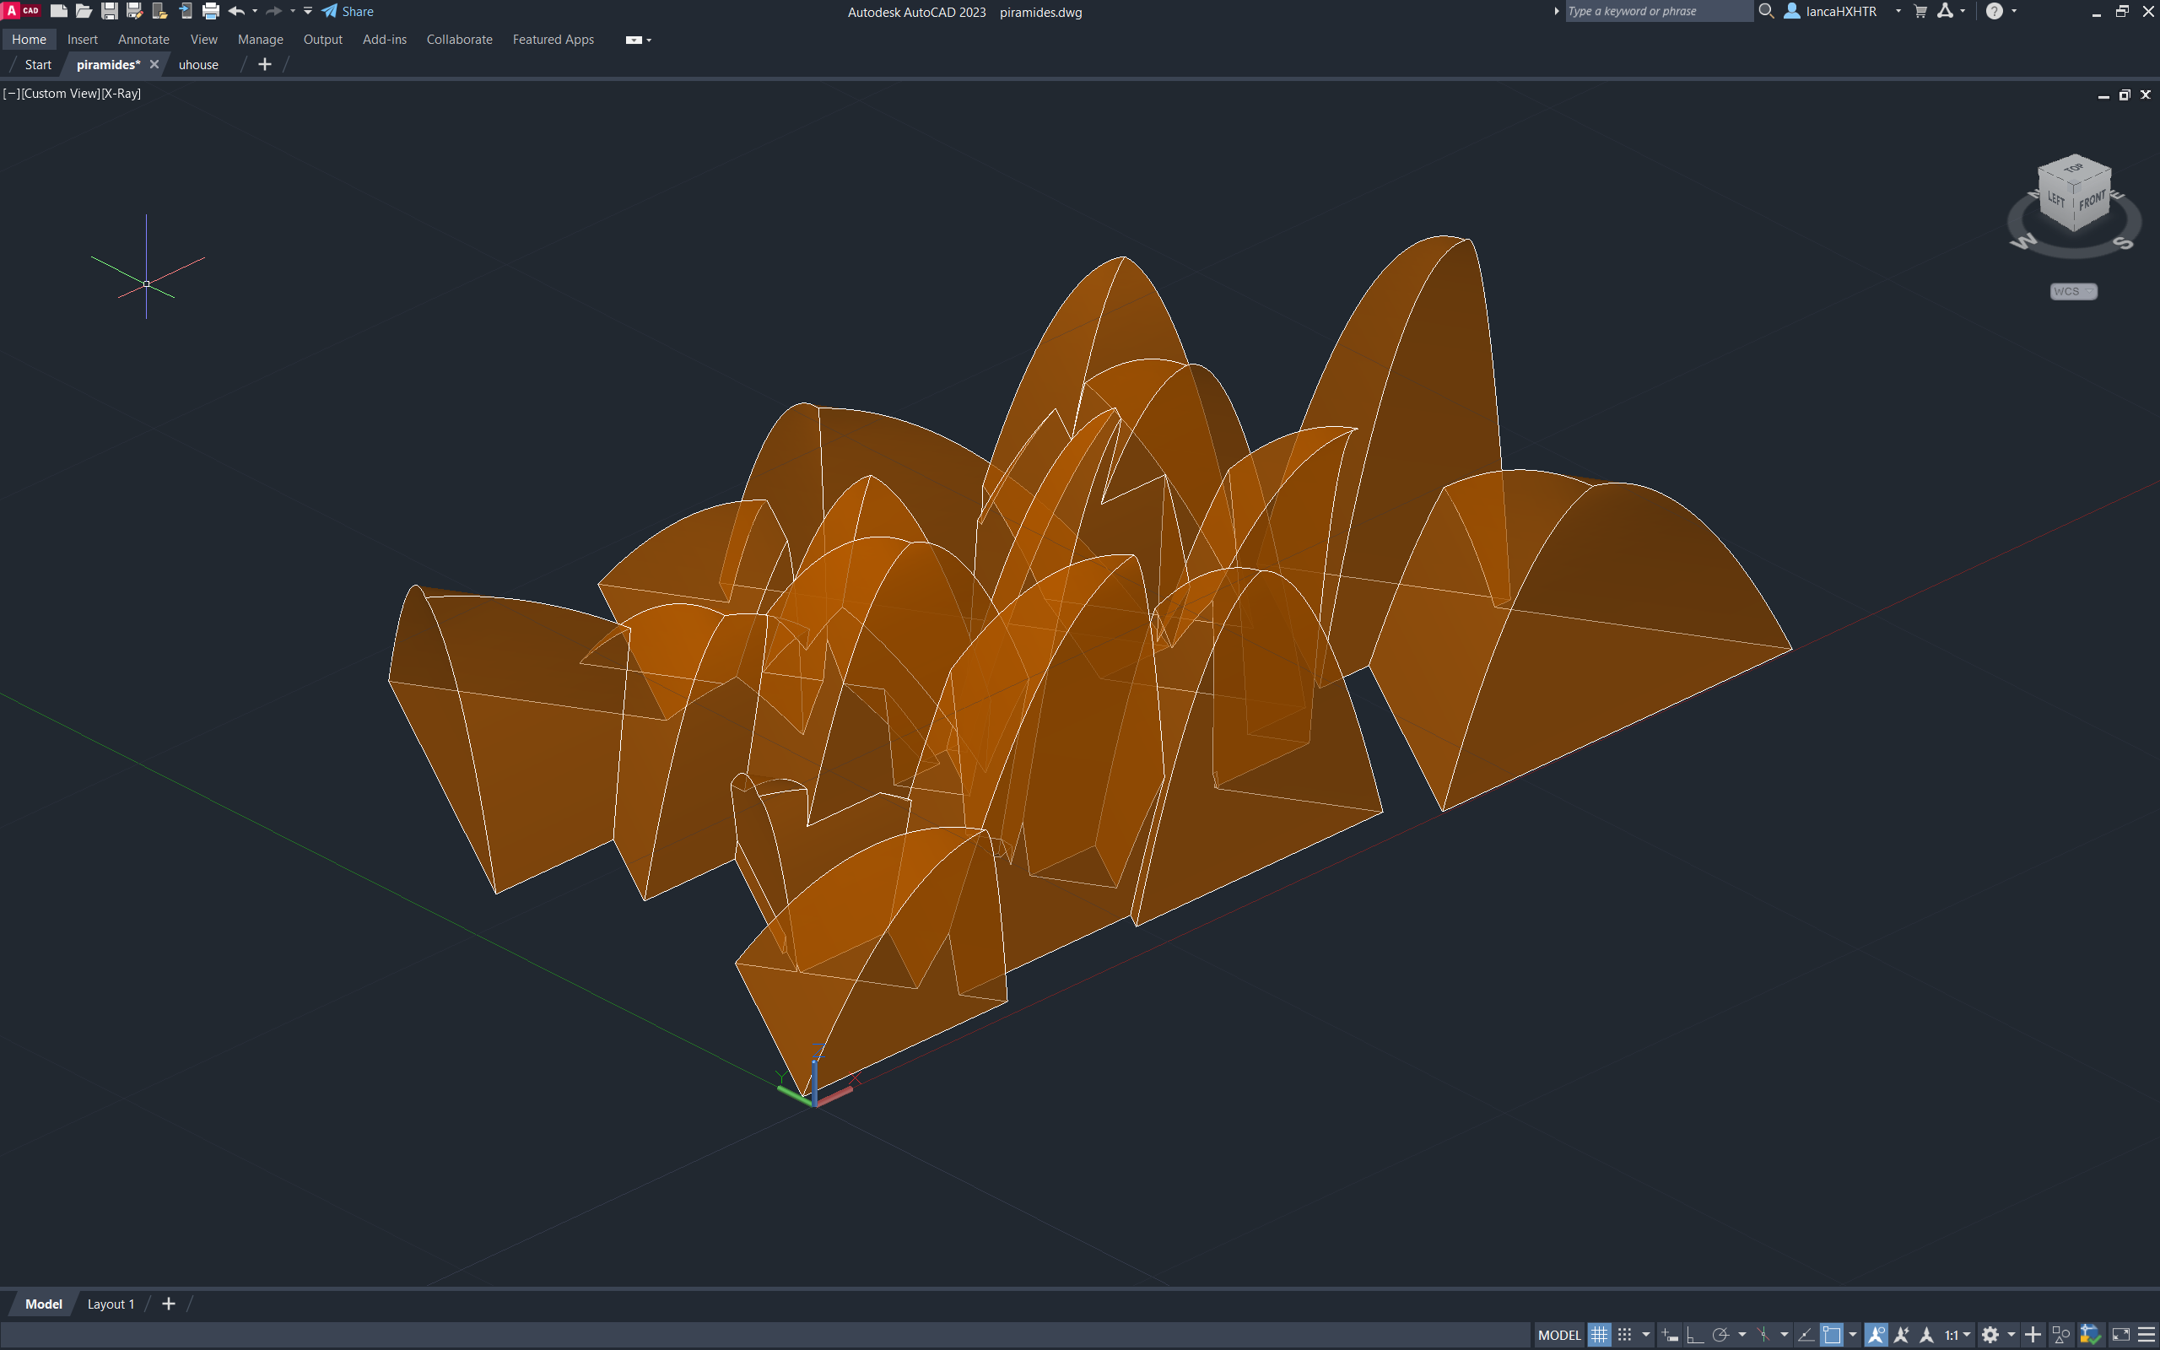Open the Annotate ribbon tab

tap(143, 40)
